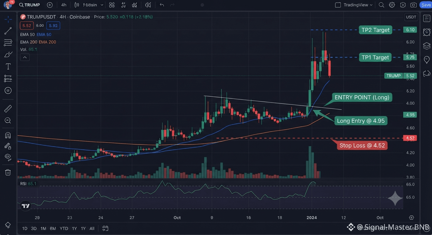Open the node pattern tool below the text tool
Viewport: 432px width, 235px height.
click(8, 78)
